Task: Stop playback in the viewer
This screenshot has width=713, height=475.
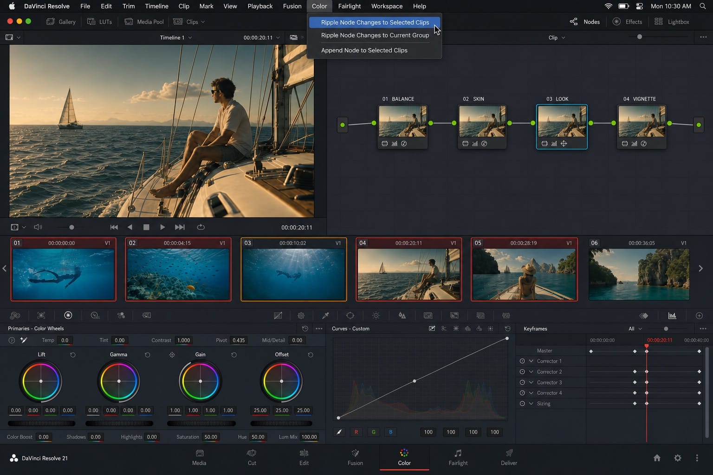Action: click(146, 227)
